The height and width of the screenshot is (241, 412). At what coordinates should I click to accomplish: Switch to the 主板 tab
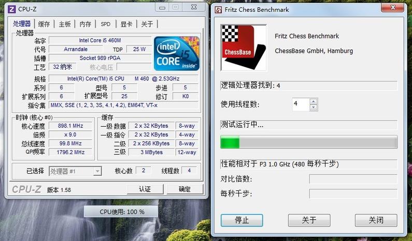65,24
